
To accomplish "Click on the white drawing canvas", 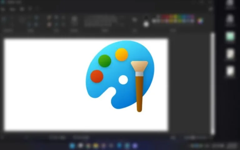I will (x=86, y=85).
